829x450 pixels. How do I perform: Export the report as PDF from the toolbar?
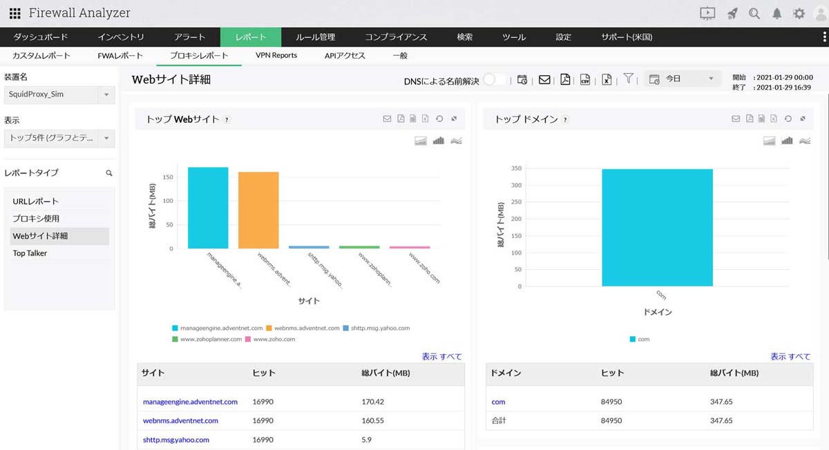pos(565,79)
